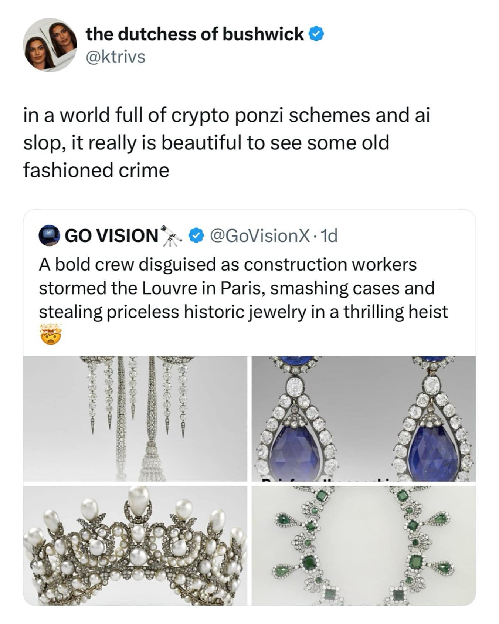Open the pearl tiara photo
The image size is (499, 624).
pos(135,546)
